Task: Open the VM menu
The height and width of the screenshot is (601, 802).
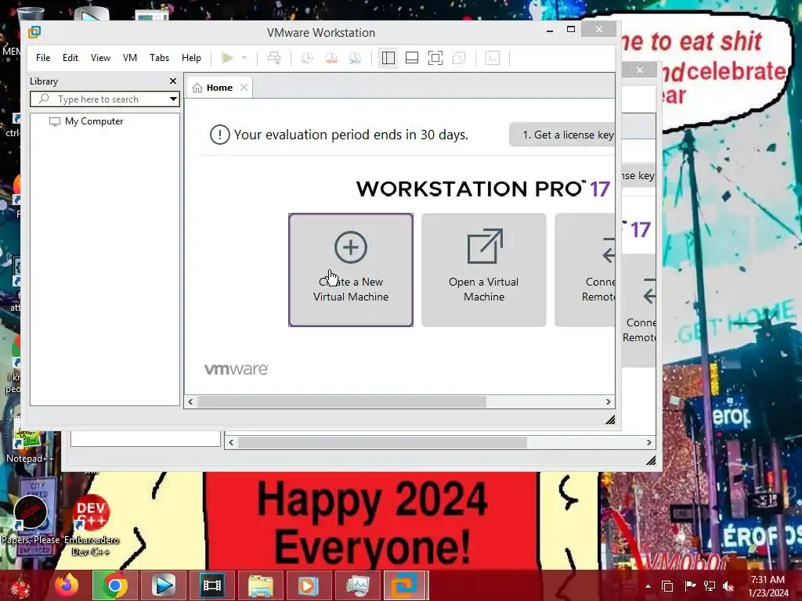Action: (130, 58)
